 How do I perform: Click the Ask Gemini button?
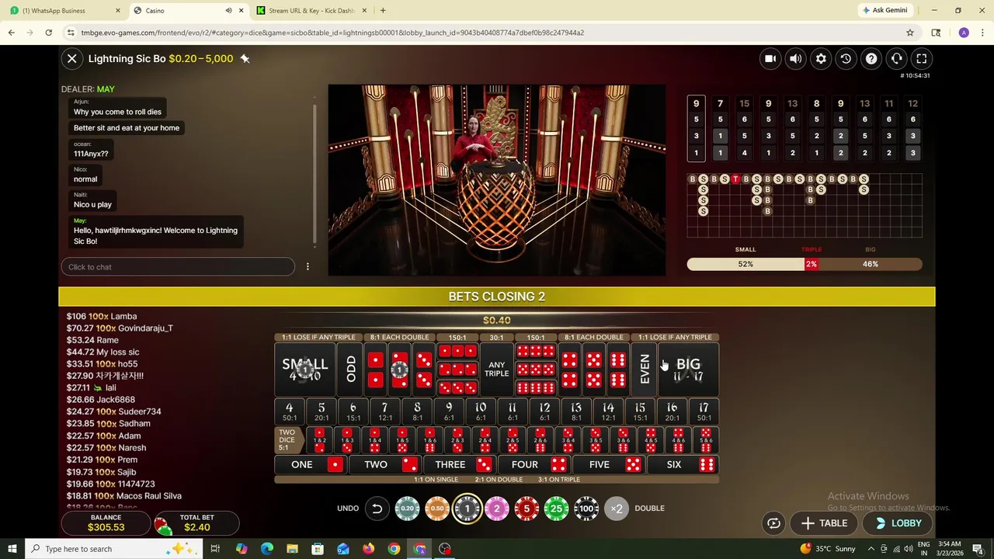coord(884,10)
